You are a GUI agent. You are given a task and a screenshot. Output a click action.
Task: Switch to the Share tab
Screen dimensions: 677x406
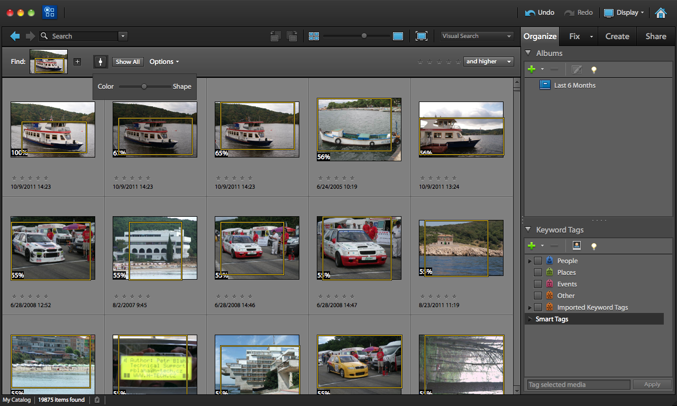tap(656, 36)
